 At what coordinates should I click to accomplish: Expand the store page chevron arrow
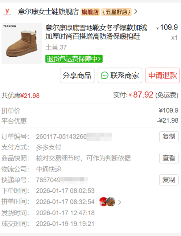tap(136, 11)
